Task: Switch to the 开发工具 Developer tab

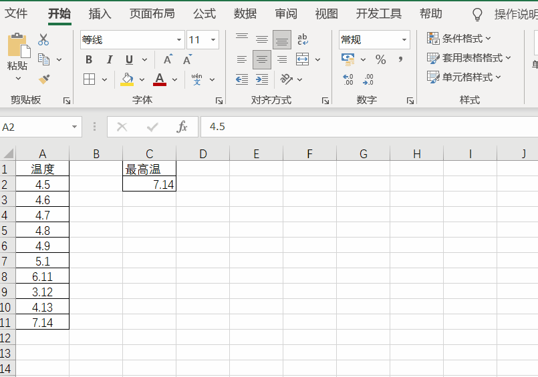Action: click(379, 14)
